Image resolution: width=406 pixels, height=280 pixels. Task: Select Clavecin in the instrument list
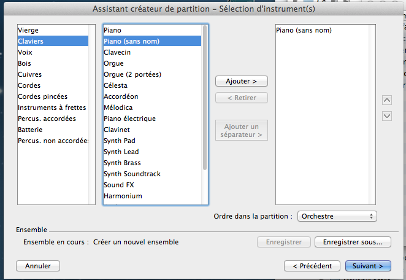point(117,52)
